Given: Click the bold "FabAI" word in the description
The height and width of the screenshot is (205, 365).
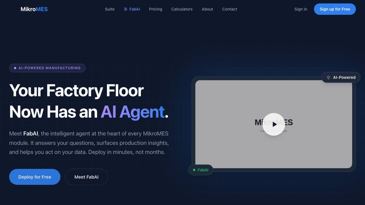Looking at the screenshot, I should click(31, 134).
